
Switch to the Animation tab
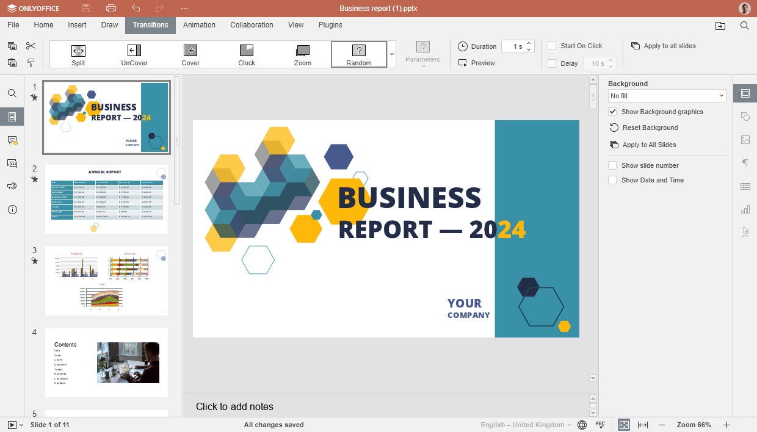(x=199, y=25)
